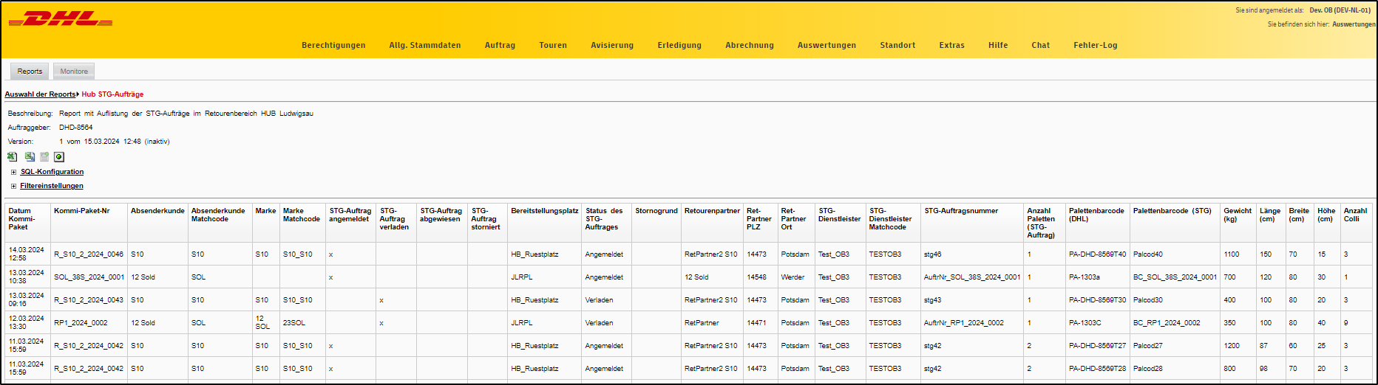The height and width of the screenshot is (385, 1378).
Task: Click the date 14.03.2024 12:58
Action: (27, 254)
